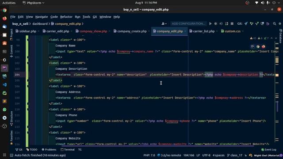Image resolution: width=283 pixels, height=159 pixels.
Task: Open the Project tool window sidebar tab
Action: coord(11,34)
